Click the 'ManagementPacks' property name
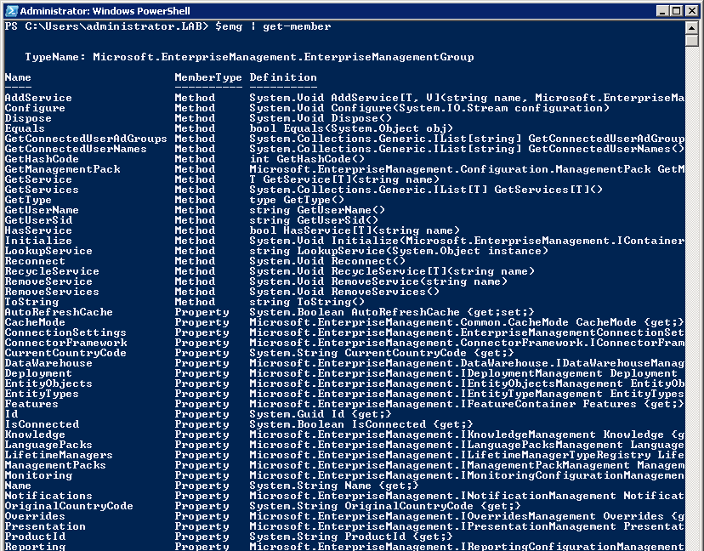704x551 pixels. (55, 465)
